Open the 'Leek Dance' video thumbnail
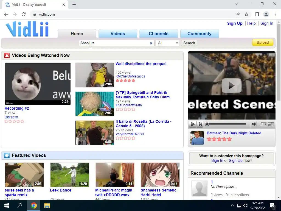Viewport: 281px width, 211px height. pos(70,175)
